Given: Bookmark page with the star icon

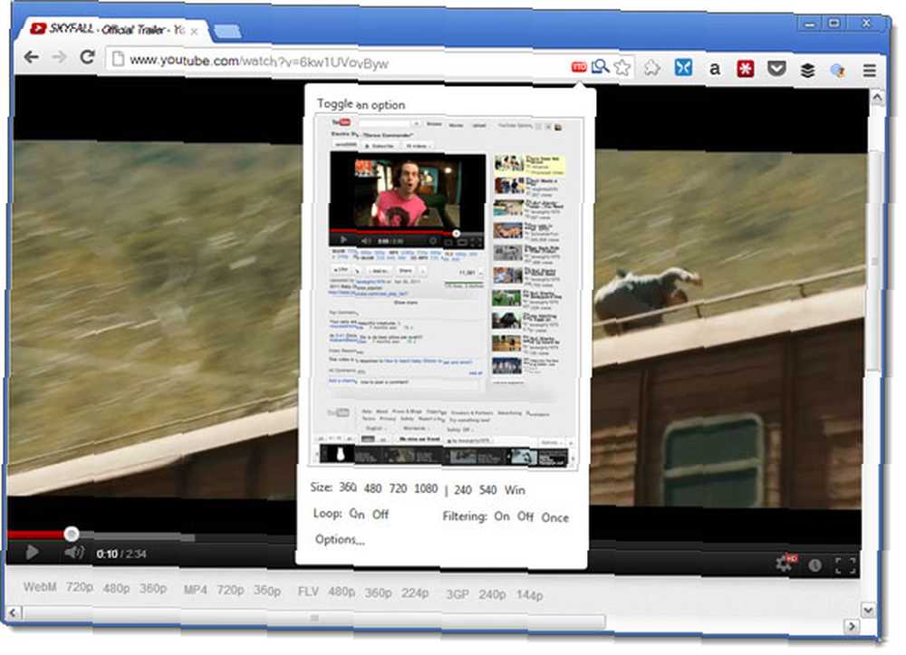Looking at the screenshot, I should click(622, 68).
